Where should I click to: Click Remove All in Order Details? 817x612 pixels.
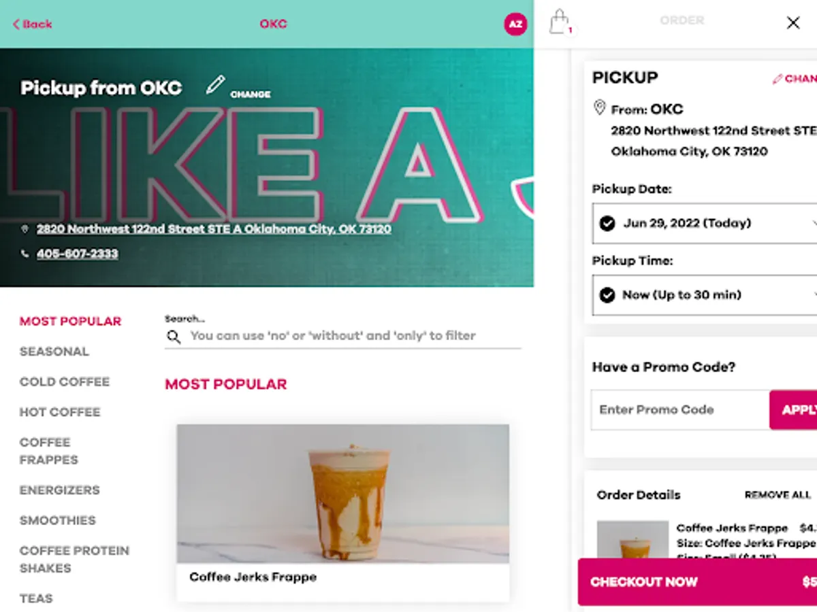tap(778, 495)
